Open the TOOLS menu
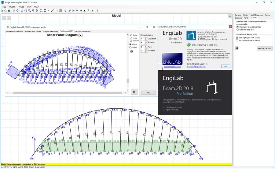 tap(21, 7)
